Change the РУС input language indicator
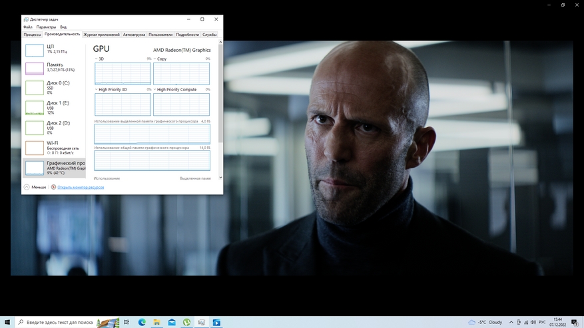Image resolution: width=584 pixels, height=328 pixels. [x=542, y=322]
